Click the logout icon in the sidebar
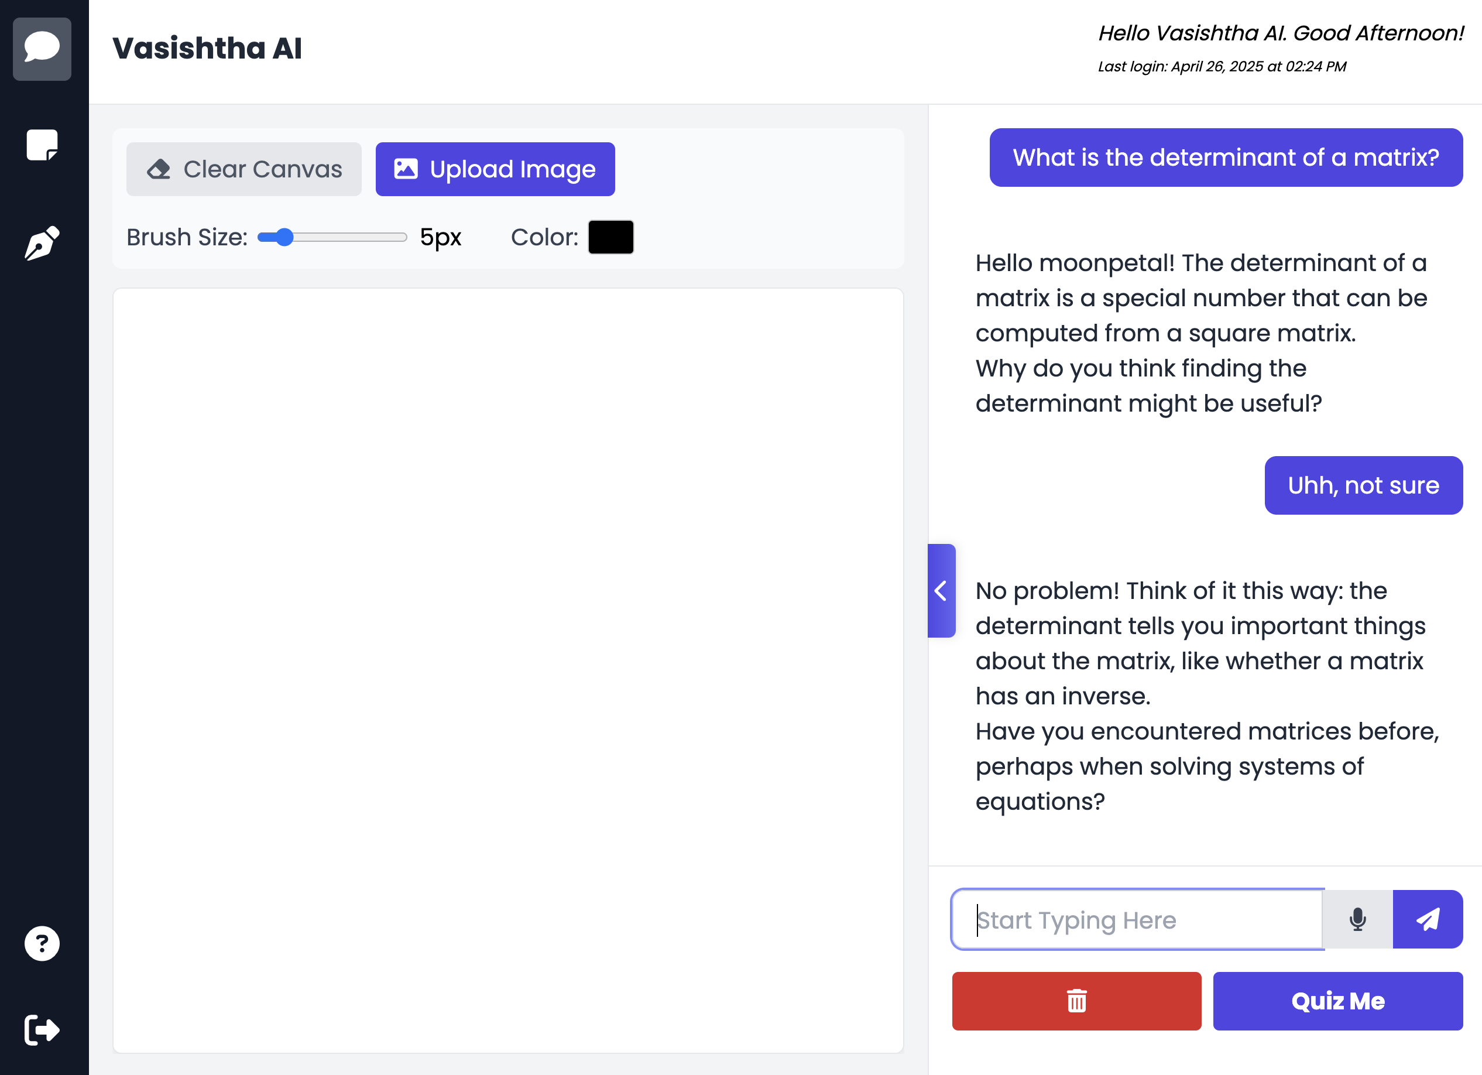Screen dimensions: 1482x1075 [42, 1031]
